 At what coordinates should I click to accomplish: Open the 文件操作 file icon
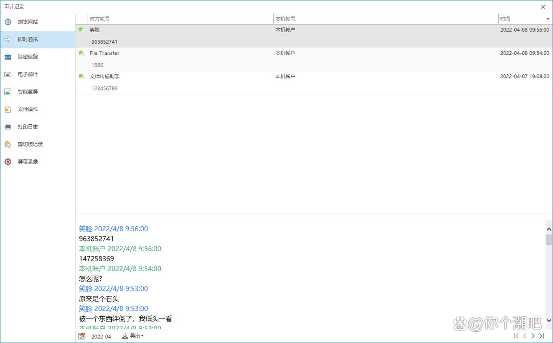coord(8,109)
